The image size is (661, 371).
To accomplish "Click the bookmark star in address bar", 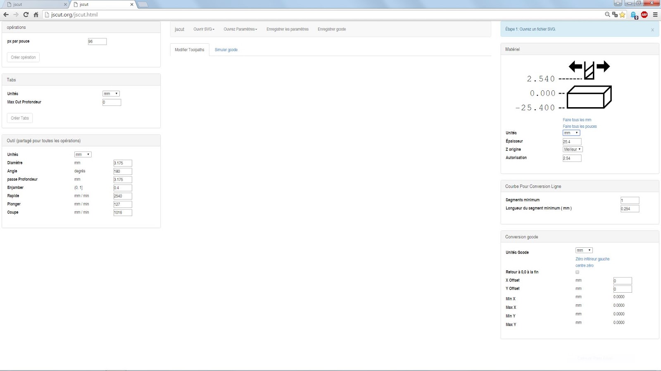I will coord(623,14).
